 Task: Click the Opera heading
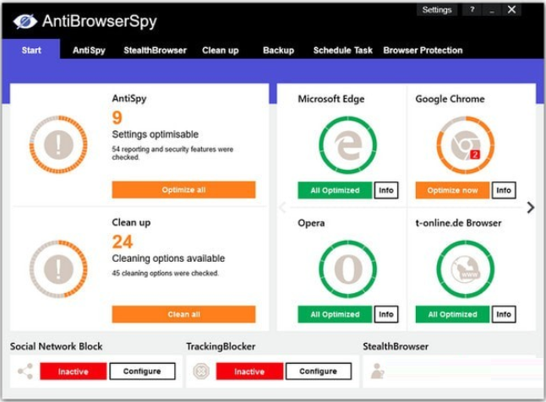click(311, 223)
